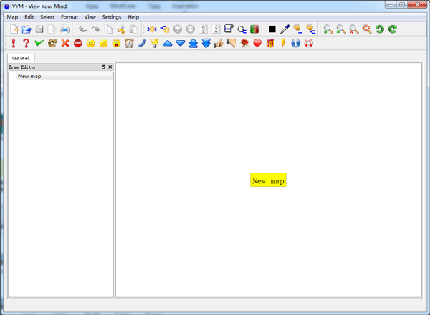Image resolution: width=430 pixels, height=315 pixels.
Task: Click the black color swatch in toolbar
Action: (272, 29)
